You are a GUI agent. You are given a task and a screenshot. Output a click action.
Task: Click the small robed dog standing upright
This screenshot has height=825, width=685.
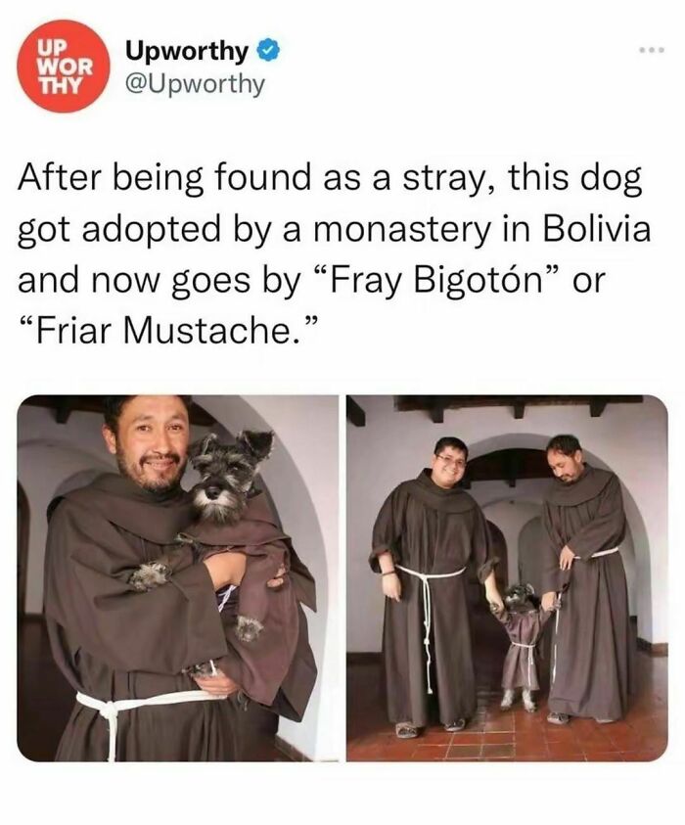click(x=520, y=647)
